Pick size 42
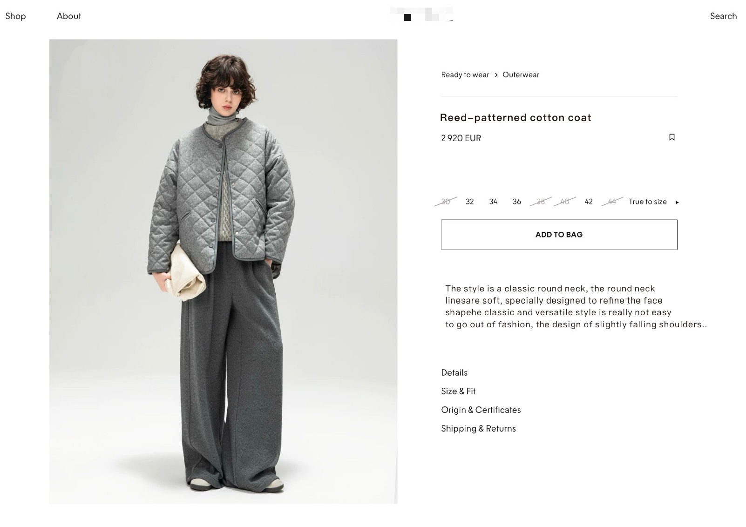 589,202
